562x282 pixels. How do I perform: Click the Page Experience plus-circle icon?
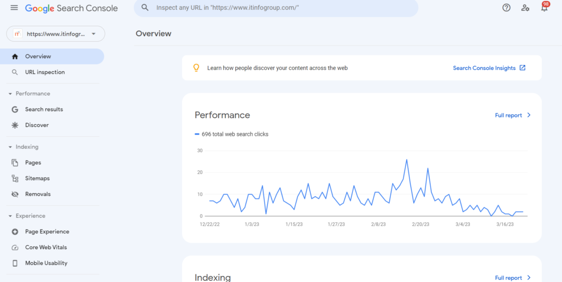15,232
